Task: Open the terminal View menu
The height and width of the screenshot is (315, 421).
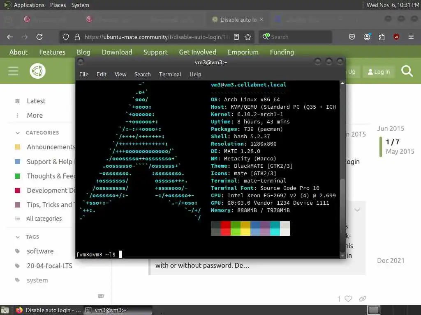Action: pos(120,75)
